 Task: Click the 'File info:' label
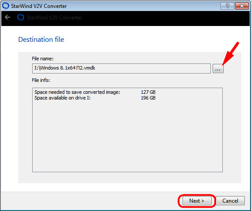click(41, 80)
